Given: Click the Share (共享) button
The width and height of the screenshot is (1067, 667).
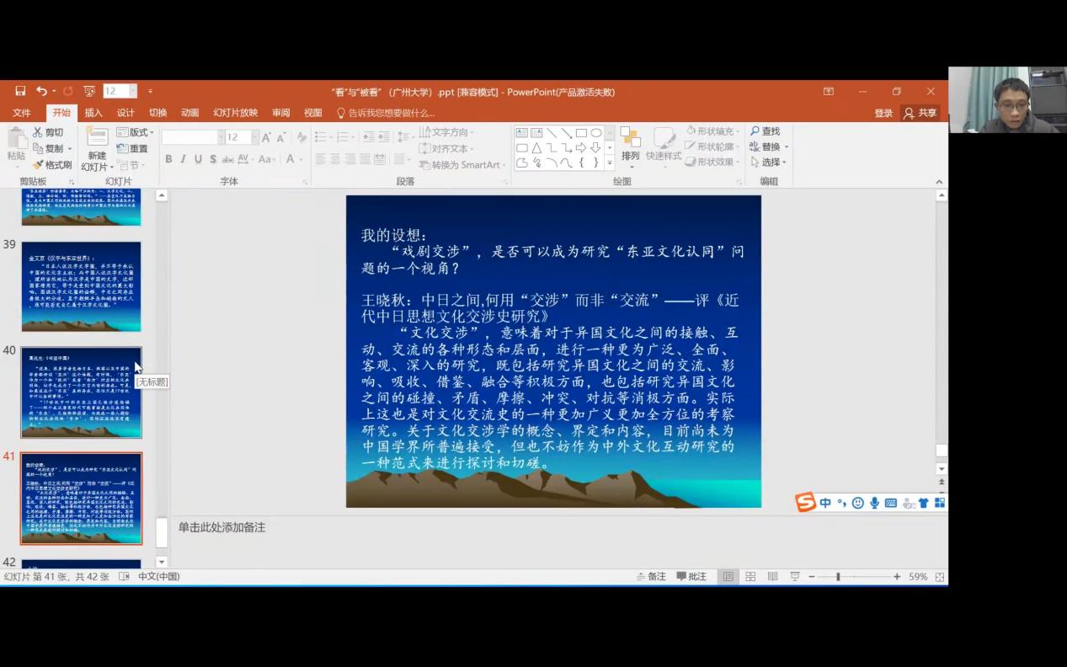Looking at the screenshot, I should [x=920, y=113].
